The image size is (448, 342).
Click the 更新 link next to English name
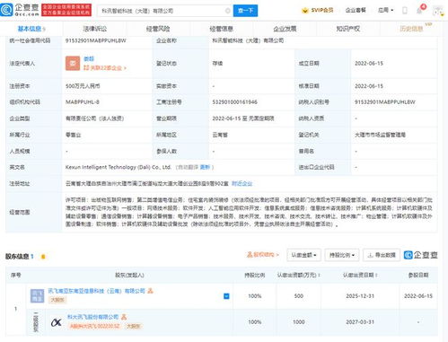pyautogui.click(x=205, y=167)
